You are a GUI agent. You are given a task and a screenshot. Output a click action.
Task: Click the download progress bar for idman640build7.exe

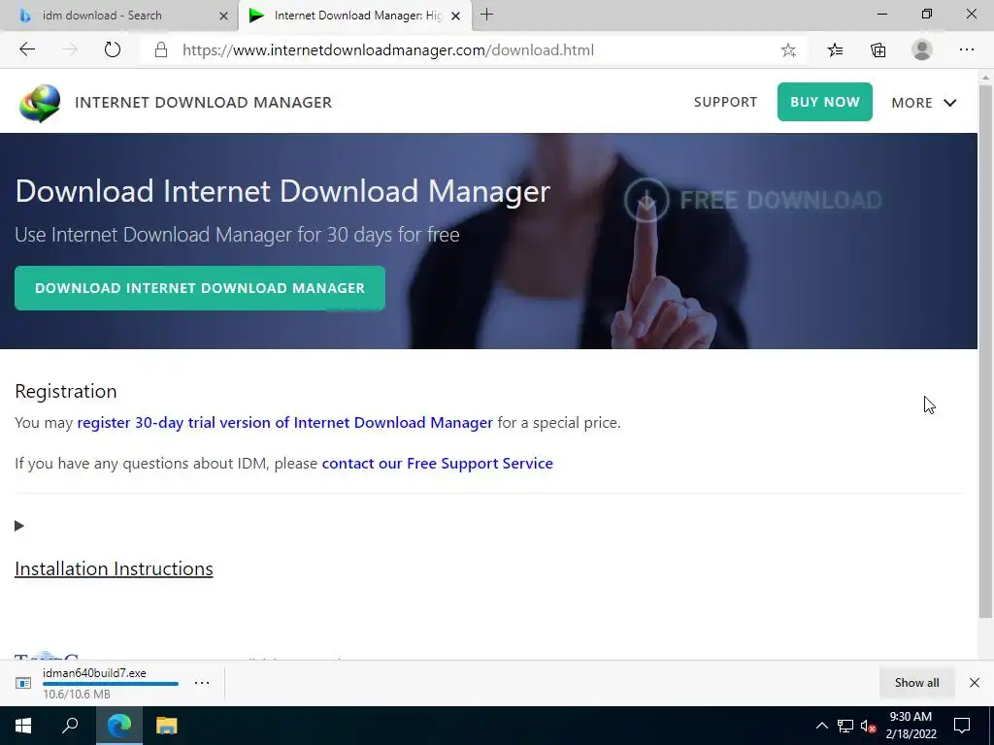[x=111, y=684]
